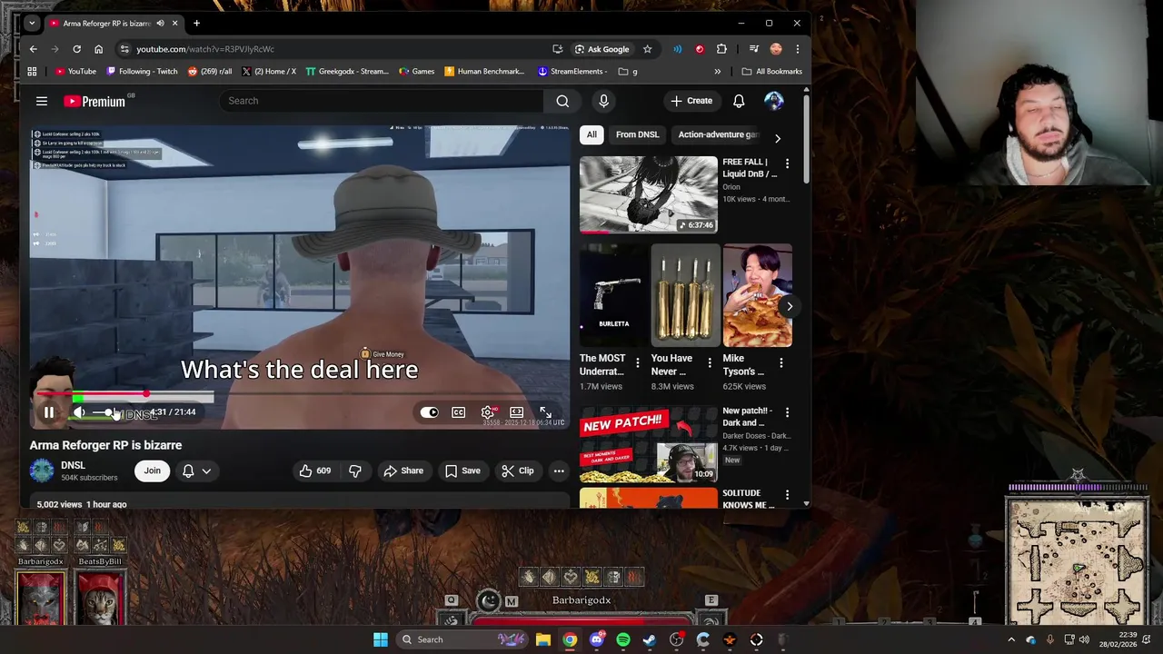Open the YouTube bookmark

point(75,72)
